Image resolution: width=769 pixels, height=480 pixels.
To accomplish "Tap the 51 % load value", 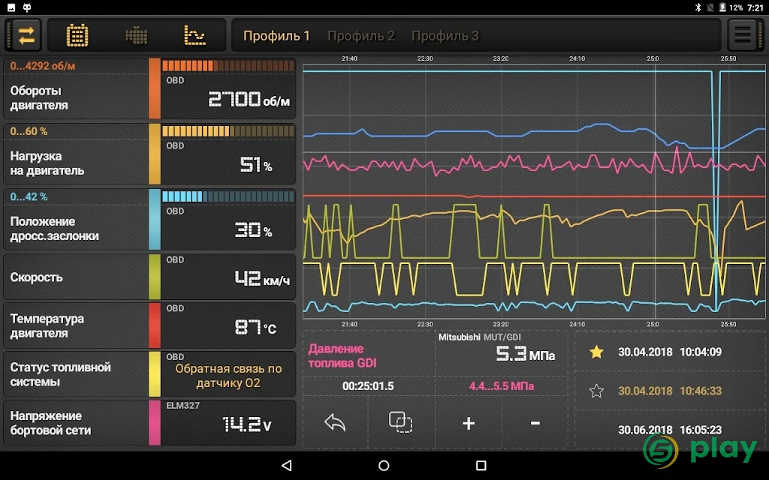I will pos(256,164).
